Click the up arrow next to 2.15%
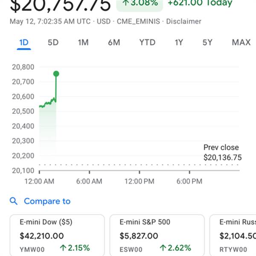 point(63,247)
